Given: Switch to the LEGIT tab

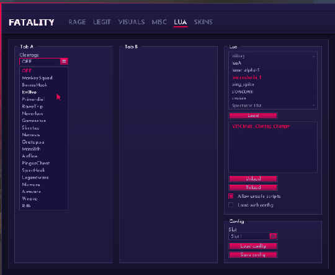Looking at the screenshot, I should (102, 22).
